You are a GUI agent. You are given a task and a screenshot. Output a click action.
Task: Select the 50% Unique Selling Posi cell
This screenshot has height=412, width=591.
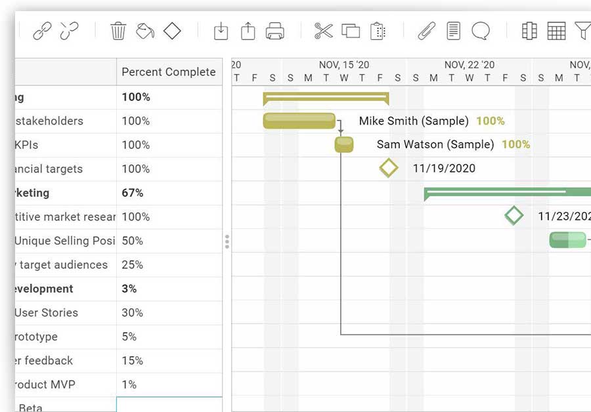click(169, 241)
